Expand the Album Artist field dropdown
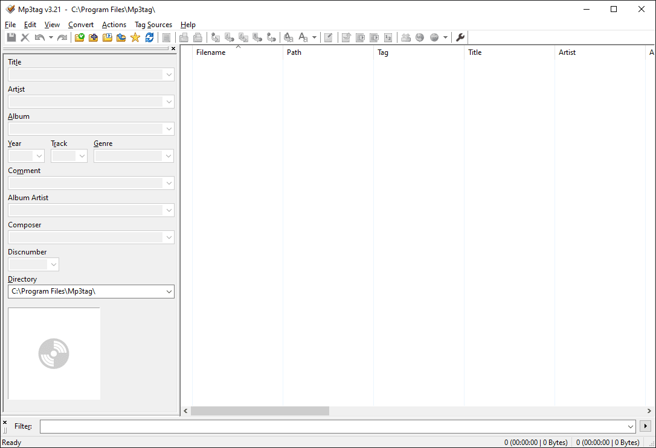Screen dimensions: 656x448 click(169, 210)
